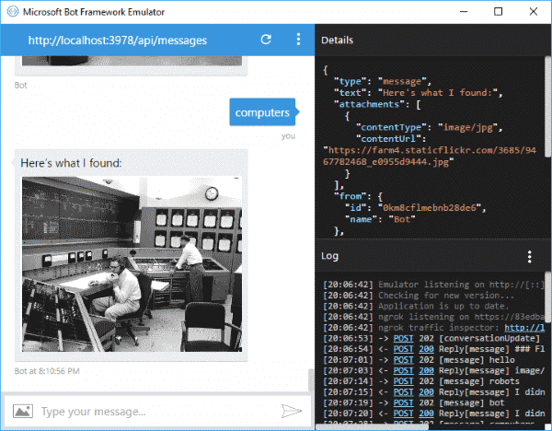The image size is (552, 431).
Task: Click the Details panel vertical scrollbar
Action: [547, 107]
